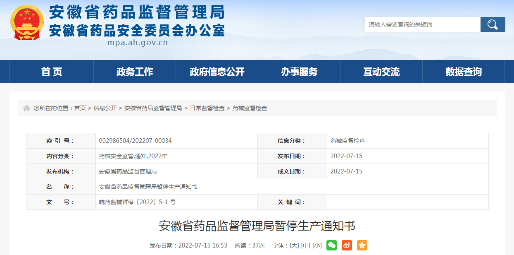The height and width of the screenshot is (255, 514).
Task: Click breadcrumb link 信息公开
Action: coord(105,108)
